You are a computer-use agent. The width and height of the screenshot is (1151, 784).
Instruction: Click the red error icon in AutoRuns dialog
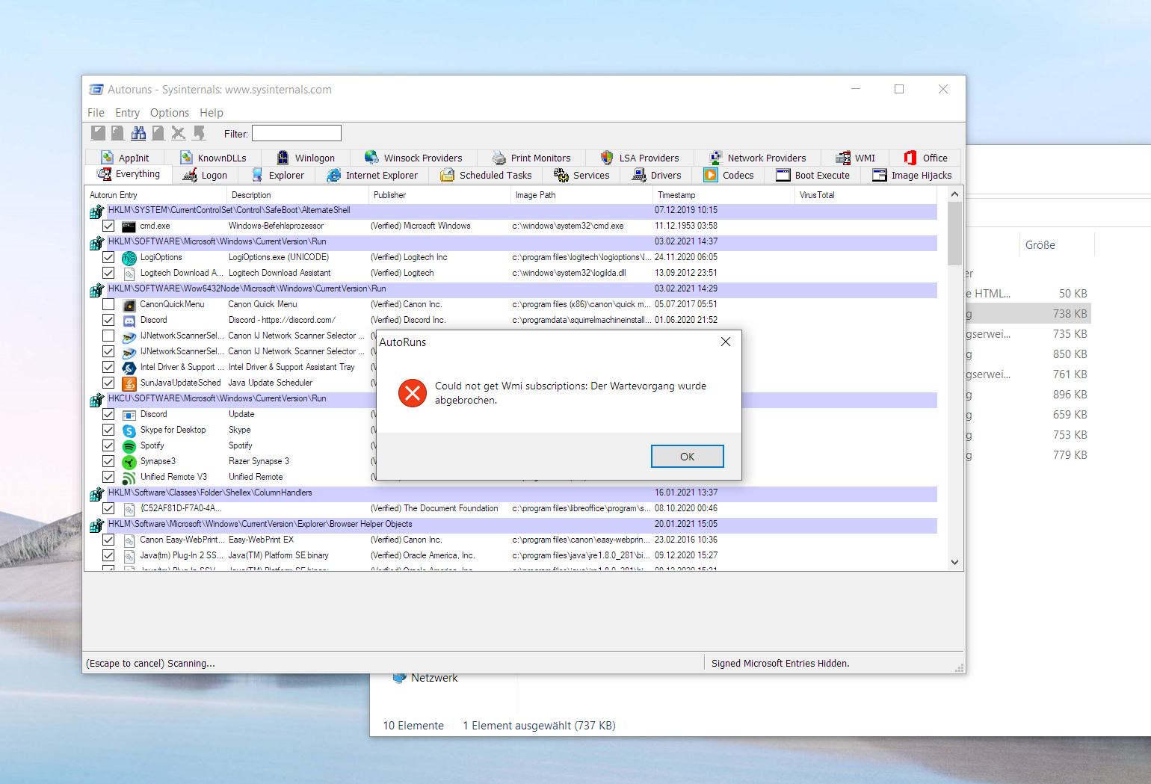click(x=412, y=392)
